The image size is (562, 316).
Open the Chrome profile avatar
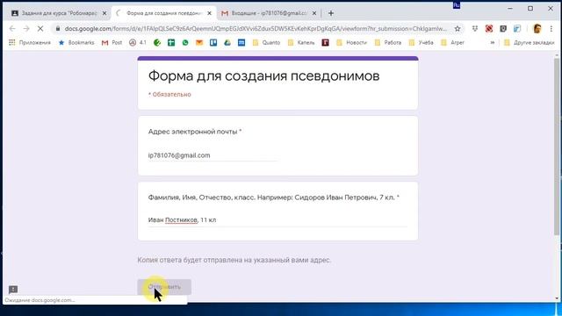(x=537, y=29)
